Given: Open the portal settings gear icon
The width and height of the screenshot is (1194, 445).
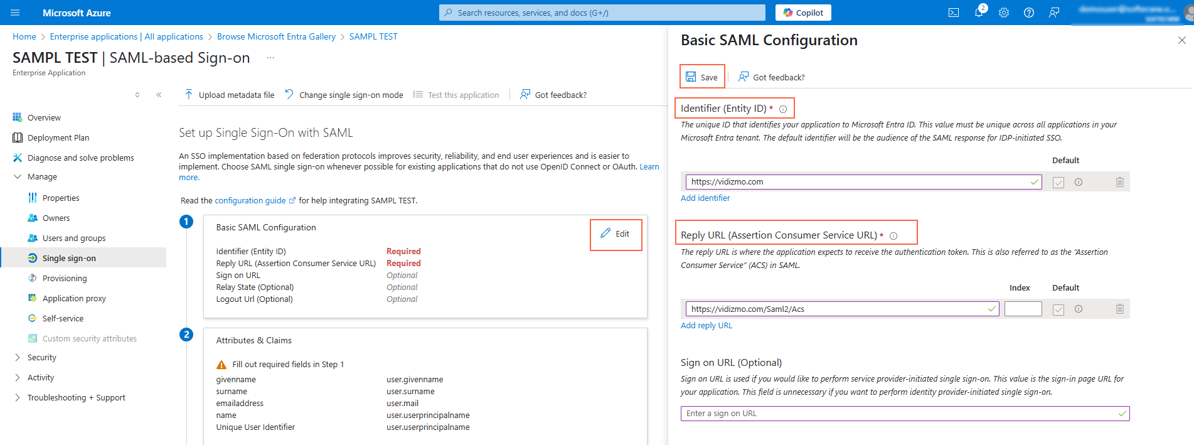Looking at the screenshot, I should click(x=1003, y=13).
